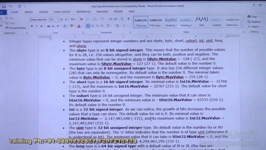Select Align Right icon
Screen dimensions: 266x150
[97, 26]
